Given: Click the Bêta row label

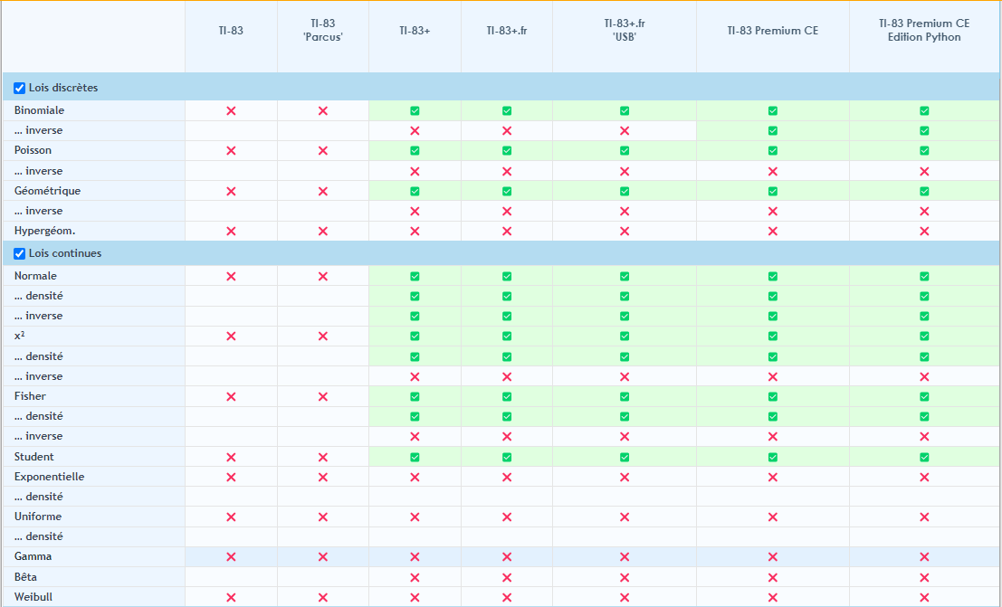Looking at the screenshot, I should [25, 577].
